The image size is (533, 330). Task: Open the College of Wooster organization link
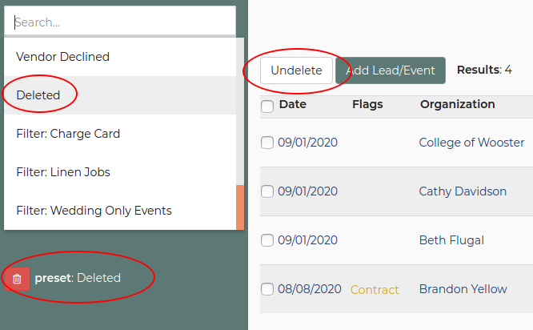click(471, 143)
